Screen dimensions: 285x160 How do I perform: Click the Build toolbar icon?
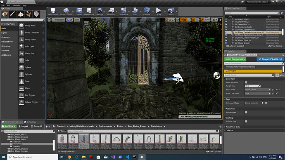135,12
